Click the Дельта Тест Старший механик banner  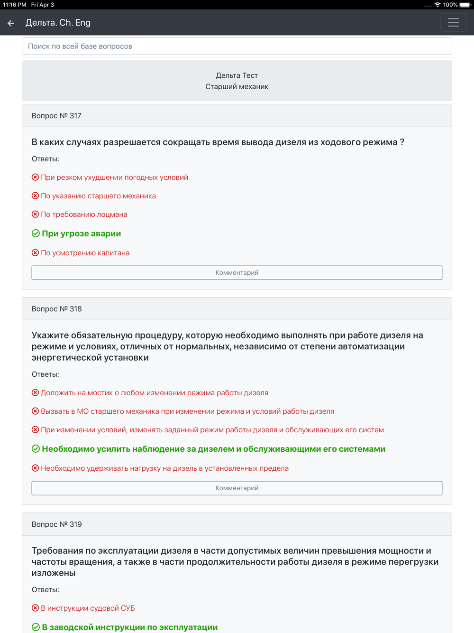pyautogui.click(x=237, y=81)
